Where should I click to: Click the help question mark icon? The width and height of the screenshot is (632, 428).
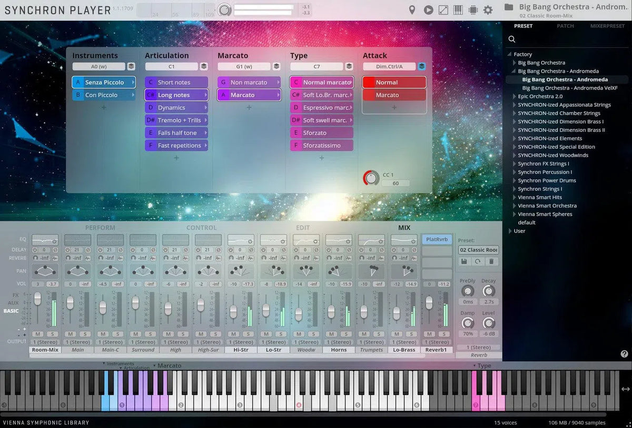(624, 354)
